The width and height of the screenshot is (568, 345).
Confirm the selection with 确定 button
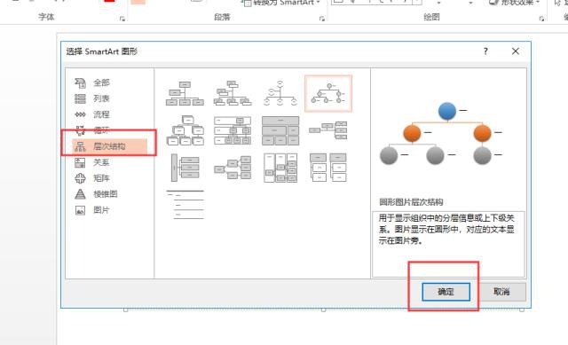446,292
